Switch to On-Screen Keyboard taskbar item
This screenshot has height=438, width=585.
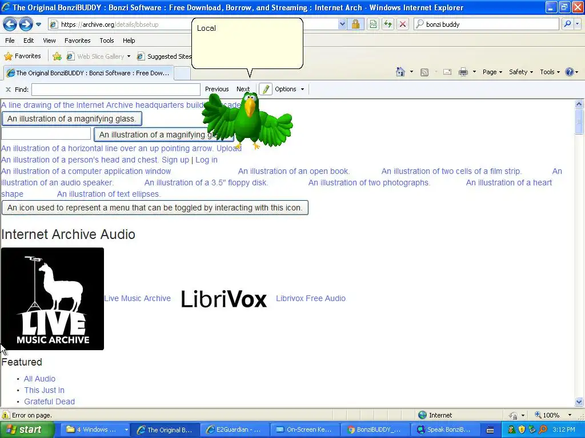(x=305, y=429)
